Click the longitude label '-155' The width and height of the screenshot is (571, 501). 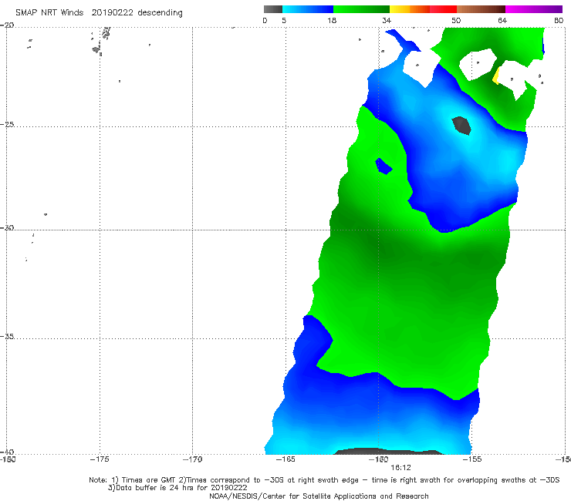point(472,459)
